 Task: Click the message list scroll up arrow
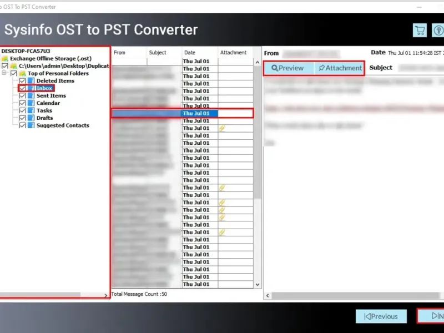tap(258, 62)
